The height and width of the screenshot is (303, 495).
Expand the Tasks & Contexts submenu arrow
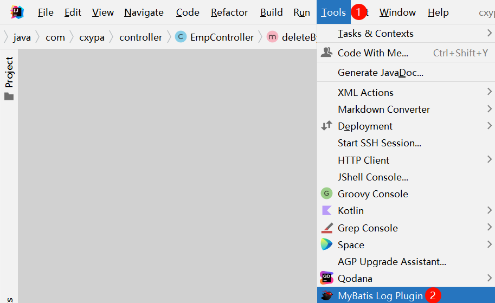490,33
